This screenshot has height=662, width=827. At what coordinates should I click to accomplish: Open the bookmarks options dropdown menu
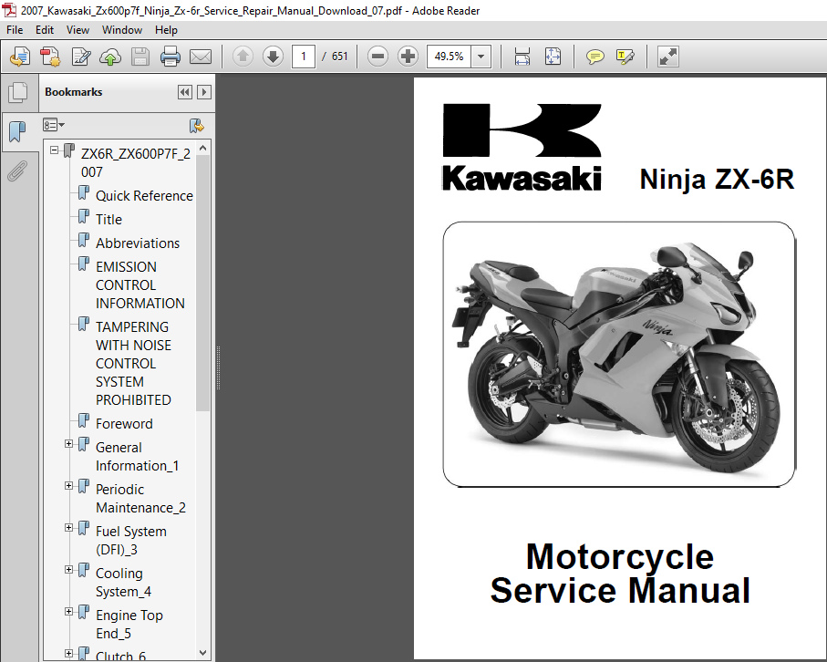click(53, 125)
